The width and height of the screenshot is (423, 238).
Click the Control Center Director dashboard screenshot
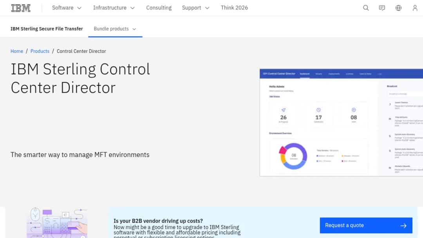point(341,123)
